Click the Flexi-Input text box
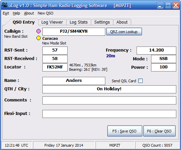The image size is (181, 150). (x=109, y=114)
